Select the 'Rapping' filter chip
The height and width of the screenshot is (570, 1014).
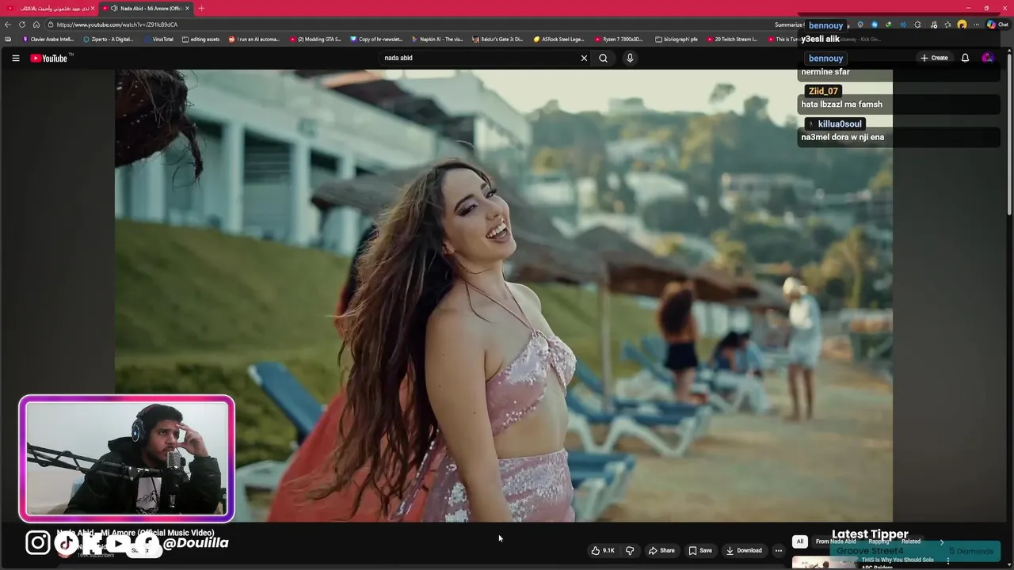click(879, 541)
